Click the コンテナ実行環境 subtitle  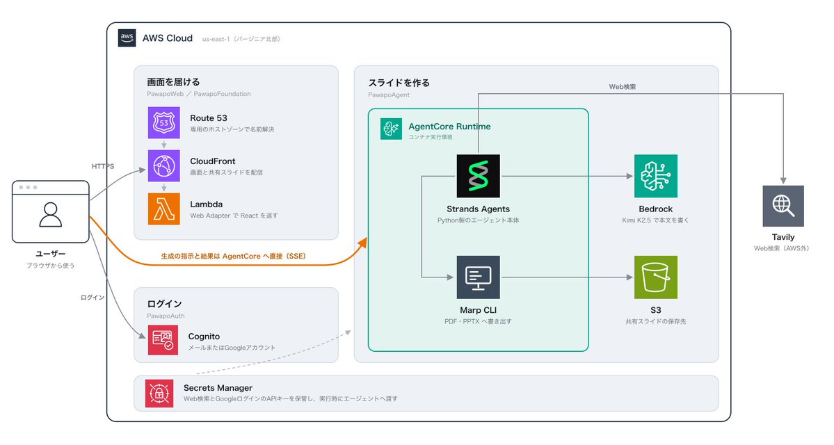click(431, 137)
